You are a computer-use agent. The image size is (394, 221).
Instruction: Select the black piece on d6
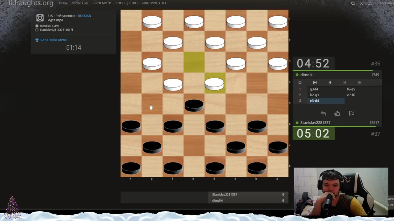[x=215, y=126]
